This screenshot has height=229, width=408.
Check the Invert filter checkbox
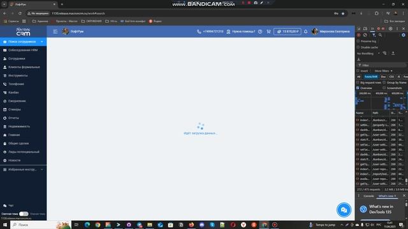point(358,71)
